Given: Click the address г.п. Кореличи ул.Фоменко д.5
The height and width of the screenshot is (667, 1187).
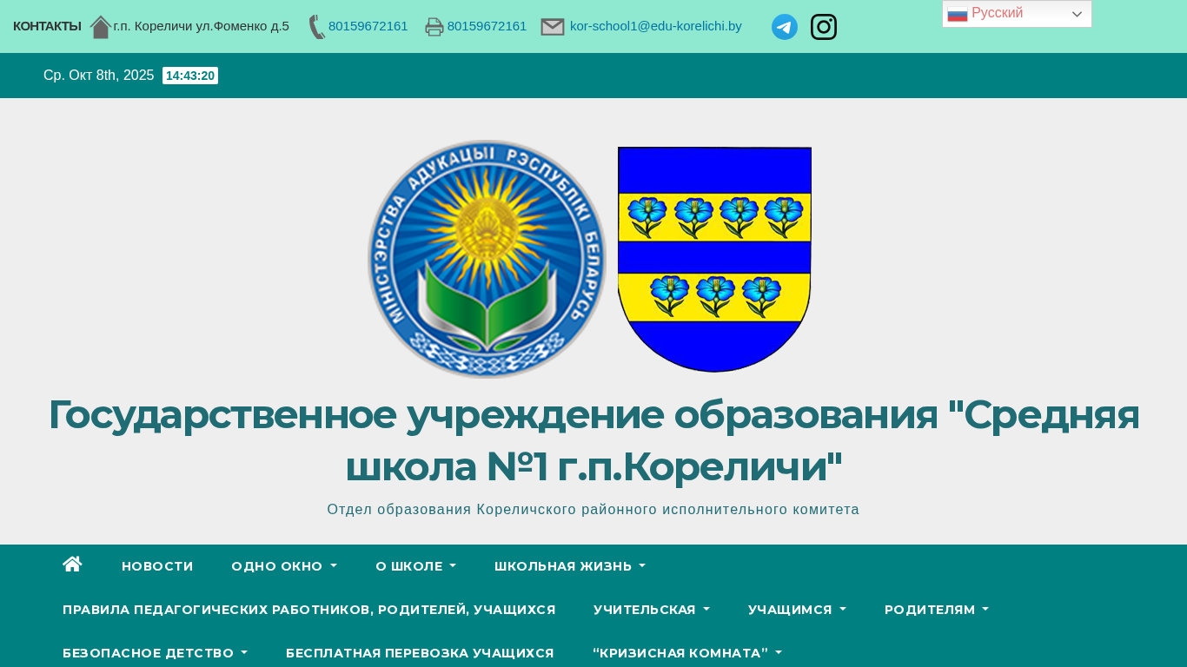Looking at the screenshot, I should pyautogui.click(x=202, y=26).
